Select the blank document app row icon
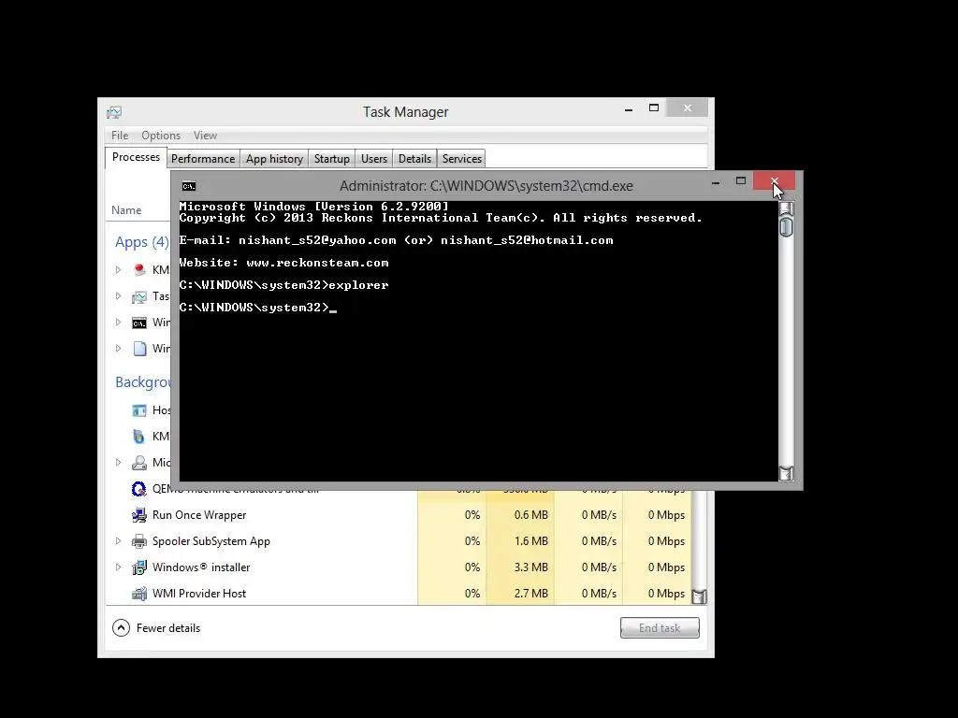The image size is (958, 718). 140,349
